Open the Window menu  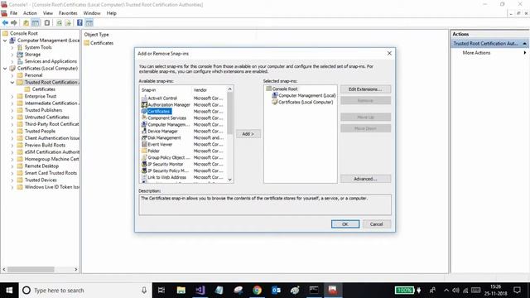click(92, 13)
